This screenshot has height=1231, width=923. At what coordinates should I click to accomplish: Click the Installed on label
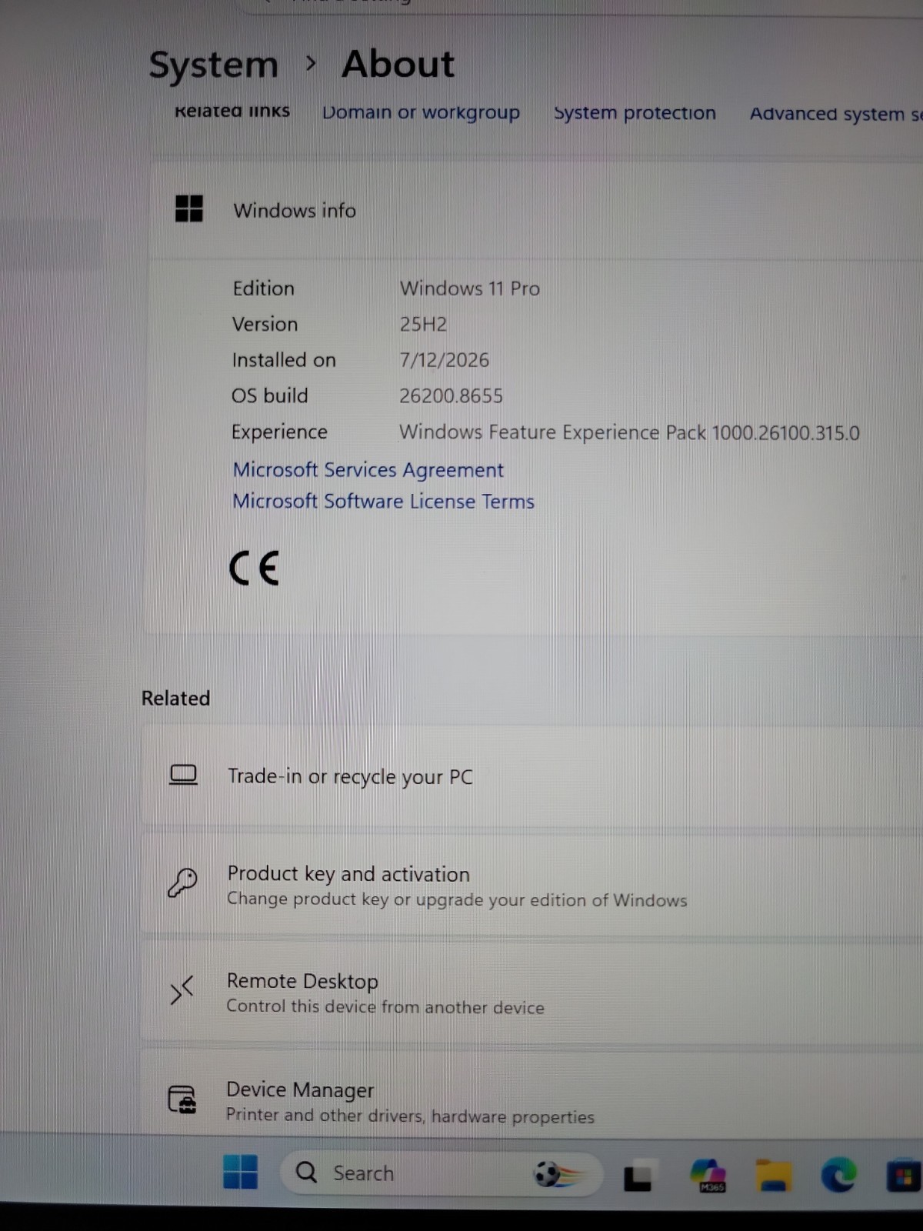(284, 360)
